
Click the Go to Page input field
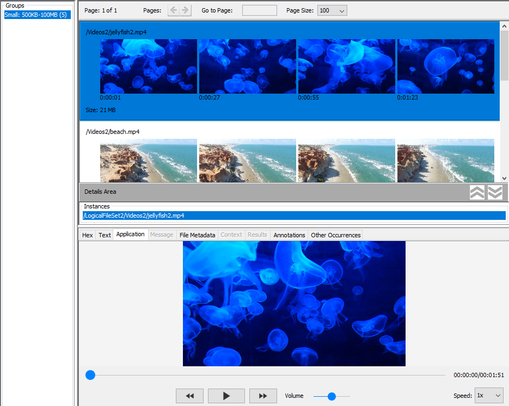[x=259, y=10]
